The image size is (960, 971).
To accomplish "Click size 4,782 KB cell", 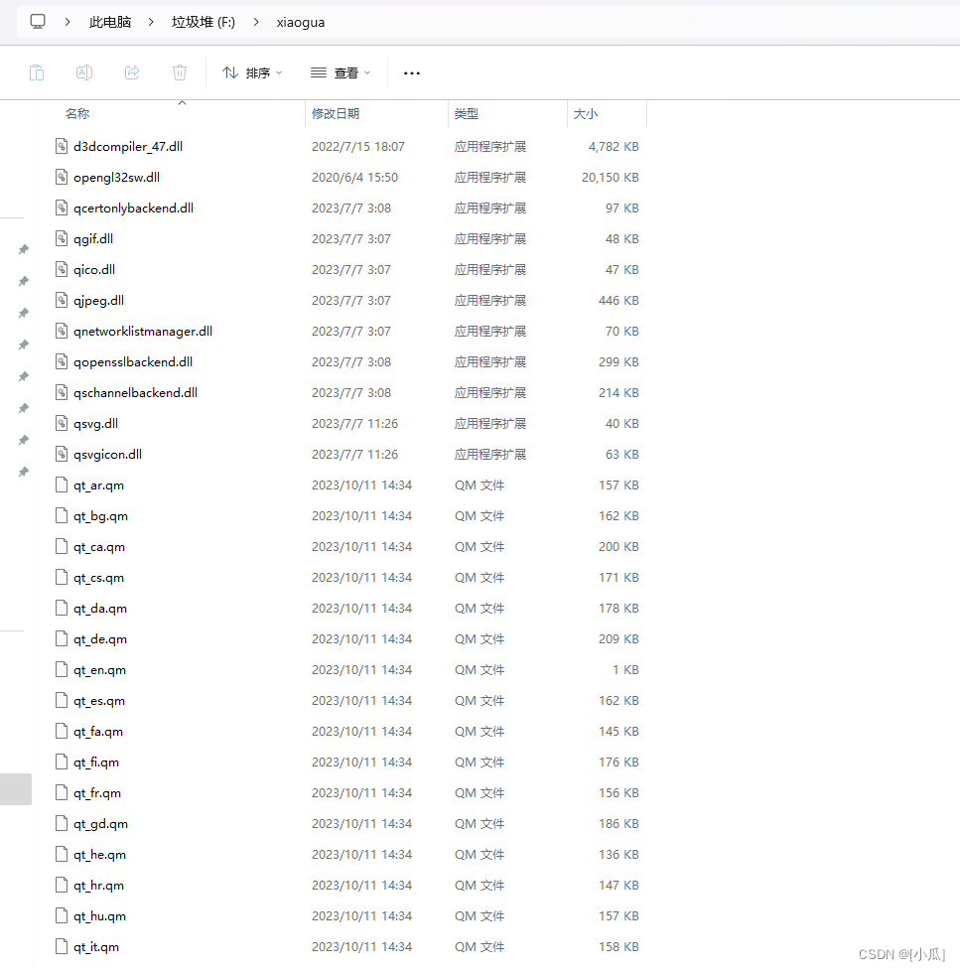I will point(614,147).
